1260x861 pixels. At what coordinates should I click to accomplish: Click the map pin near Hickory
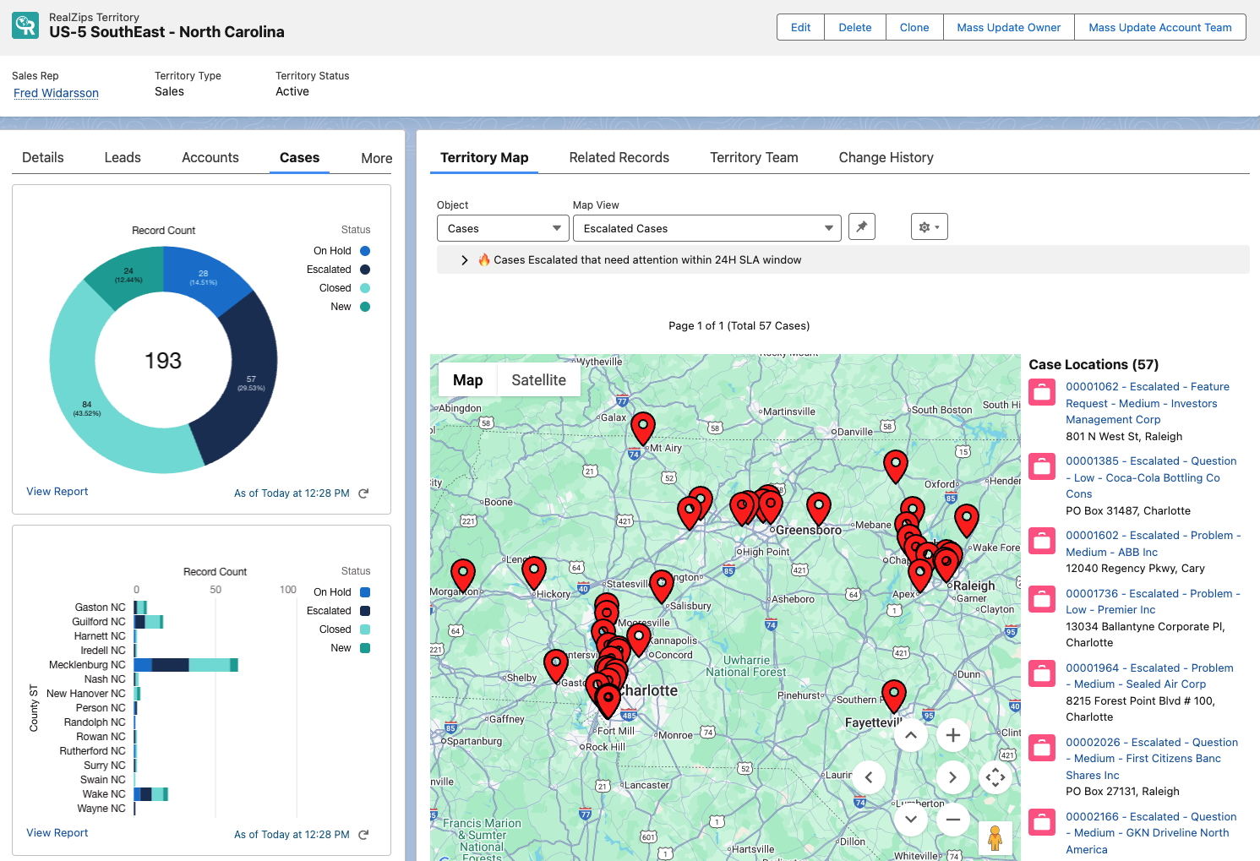point(533,572)
